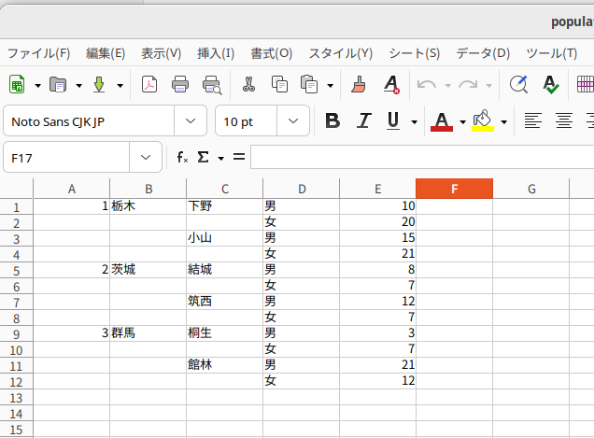Screen dimensions: 594x438
Task: Expand the Open recent files arrow
Action: pos(78,86)
